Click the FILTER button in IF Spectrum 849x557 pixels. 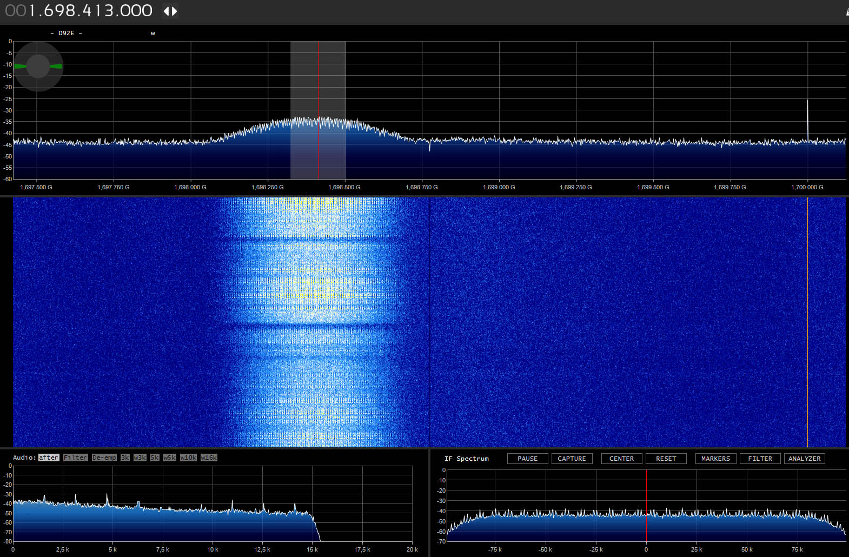(760, 459)
